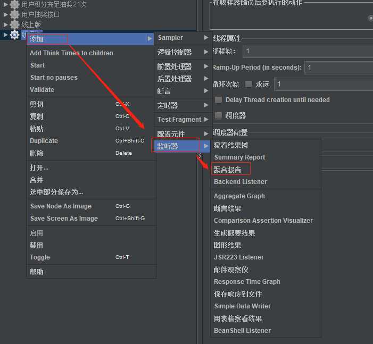The width and height of the screenshot is (373, 344).
Task: Expand the selected thread group node
Action: [5, 35]
